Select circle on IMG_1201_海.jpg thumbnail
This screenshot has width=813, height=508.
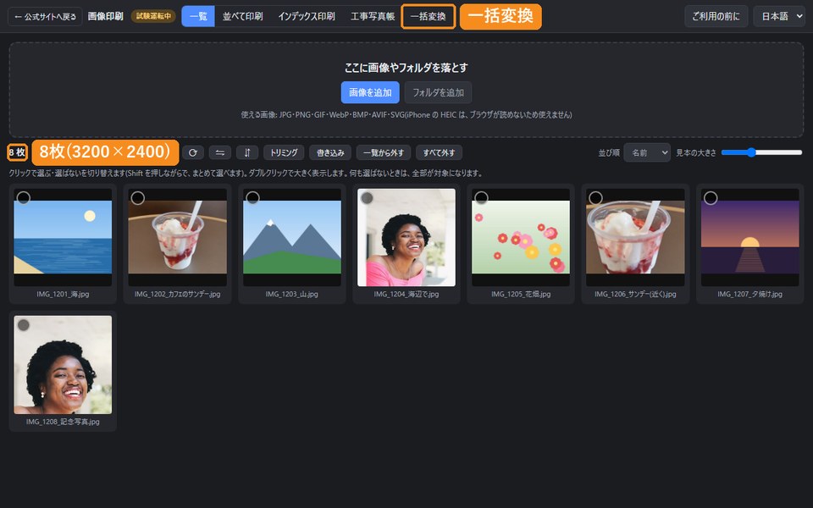coord(24,197)
